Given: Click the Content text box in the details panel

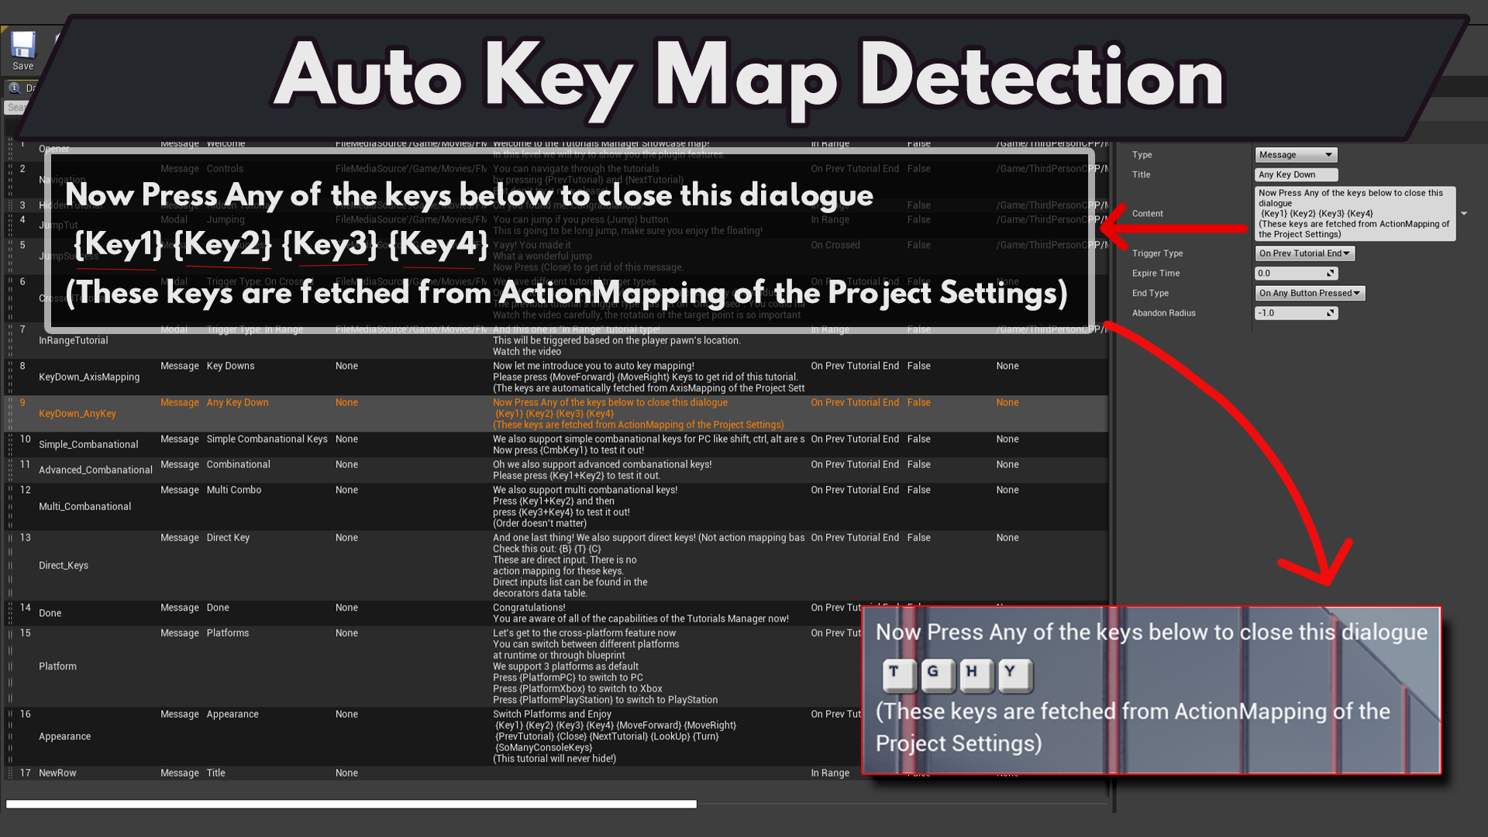Looking at the screenshot, I should [1354, 214].
